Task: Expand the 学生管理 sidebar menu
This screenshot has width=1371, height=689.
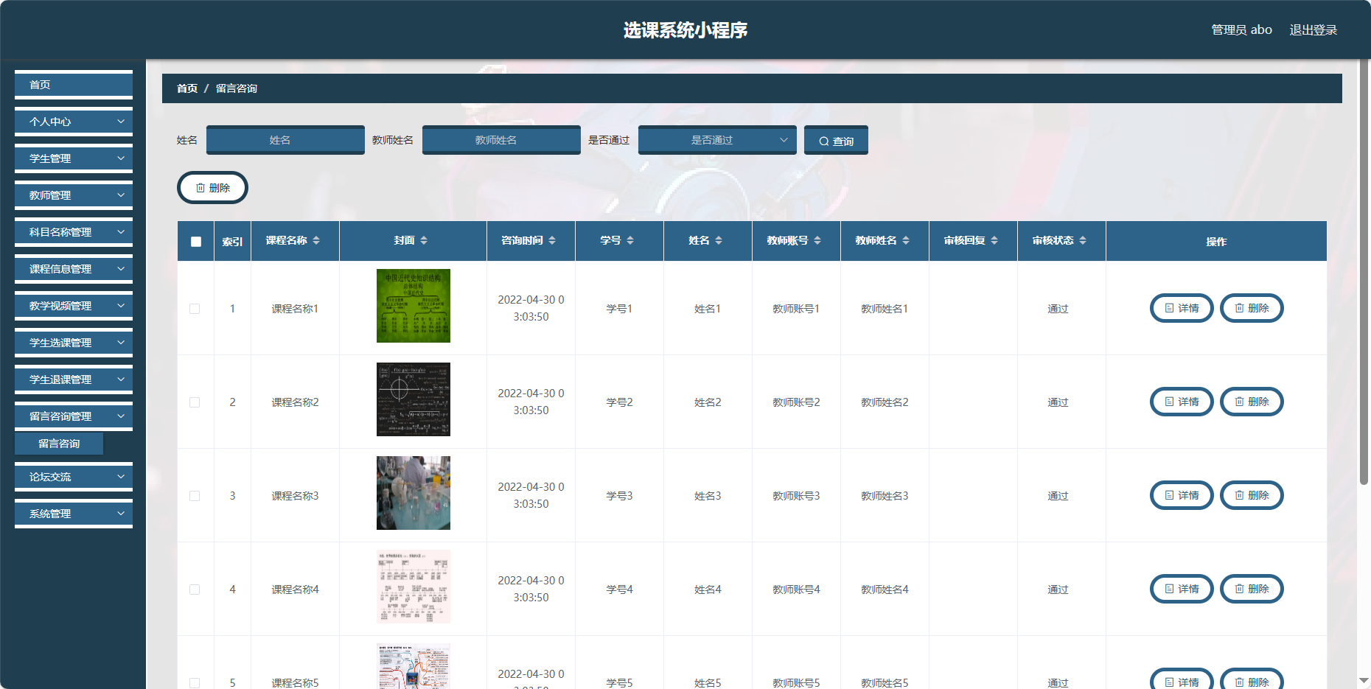Action: (74, 158)
